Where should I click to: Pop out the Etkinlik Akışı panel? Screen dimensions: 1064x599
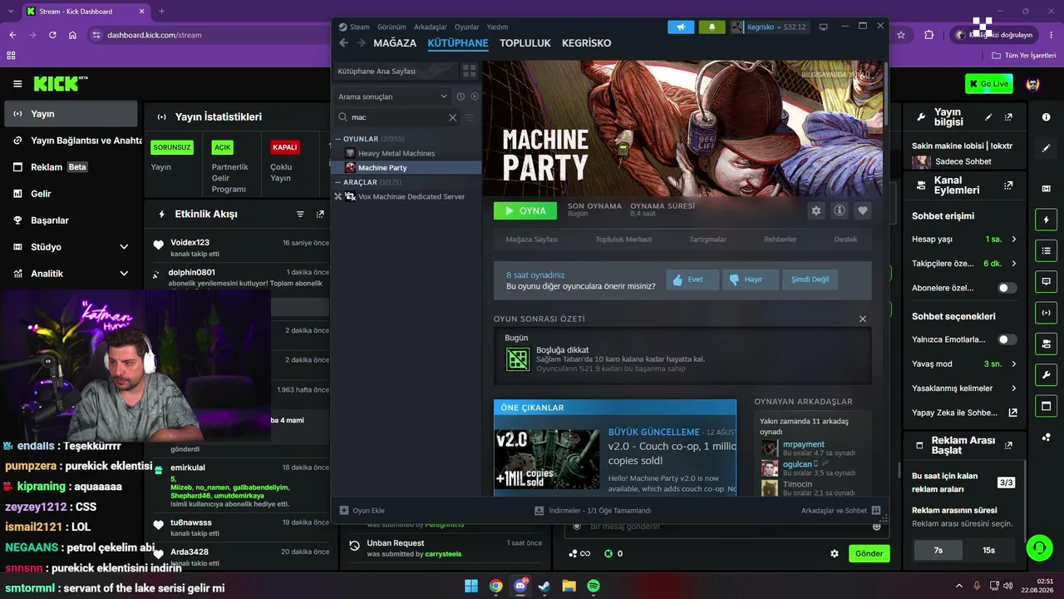click(320, 214)
